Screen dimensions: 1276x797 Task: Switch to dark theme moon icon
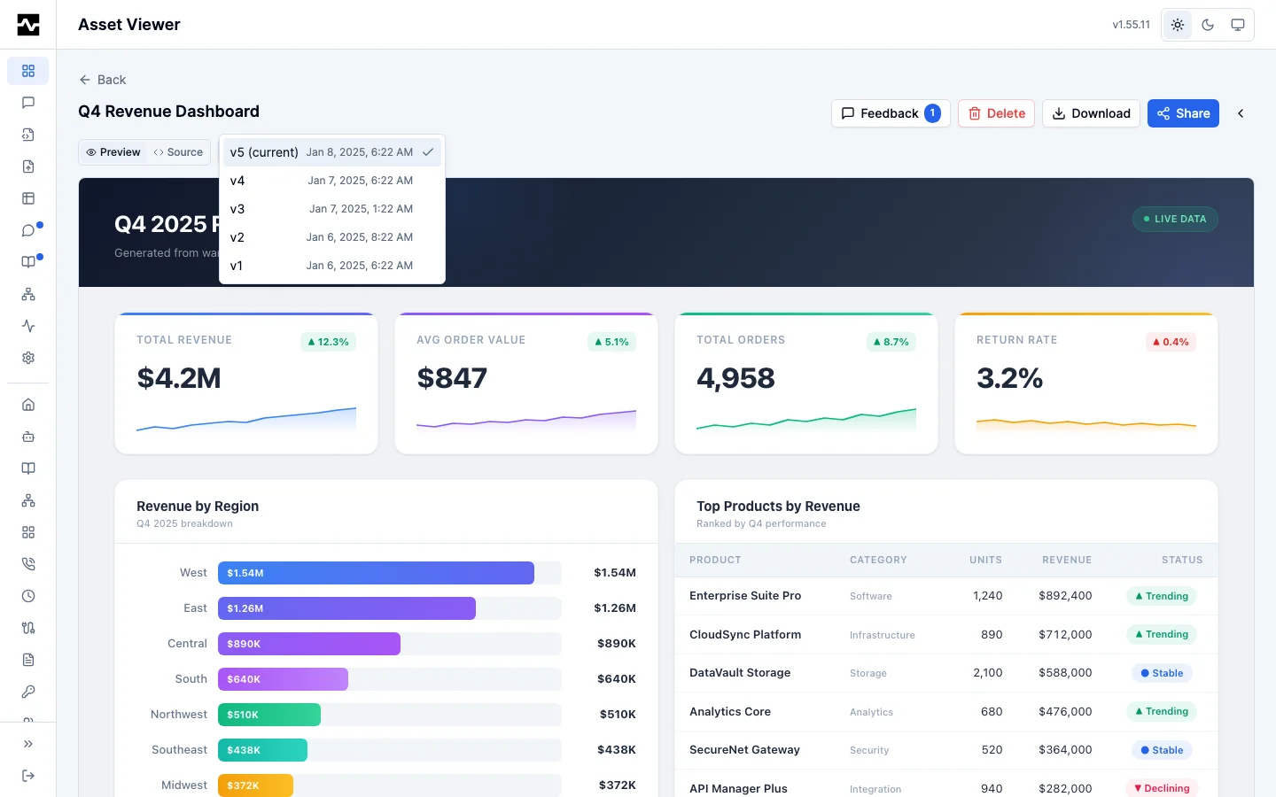coord(1208,25)
